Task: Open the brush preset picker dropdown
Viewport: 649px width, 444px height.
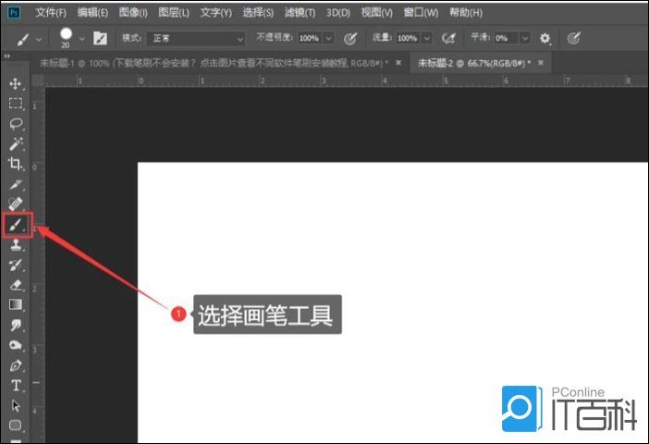Action: pyautogui.click(x=82, y=39)
